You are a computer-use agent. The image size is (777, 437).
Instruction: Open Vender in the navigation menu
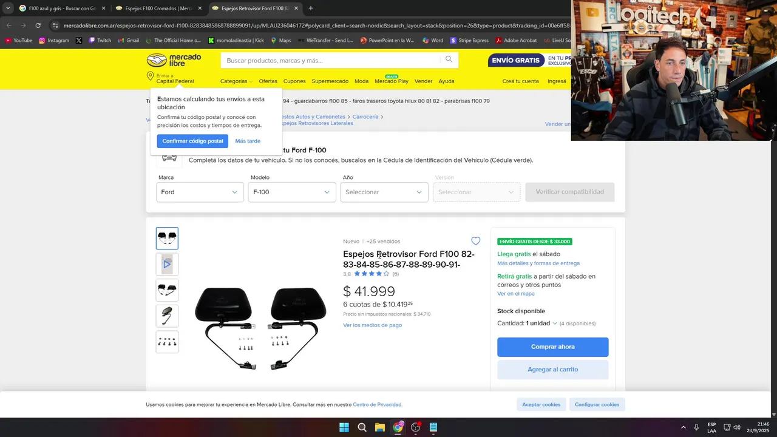pyautogui.click(x=423, y=81)
